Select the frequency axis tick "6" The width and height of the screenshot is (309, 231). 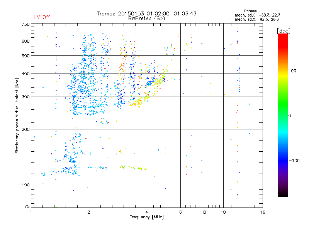pyautogui.click(x=180, y=212)
